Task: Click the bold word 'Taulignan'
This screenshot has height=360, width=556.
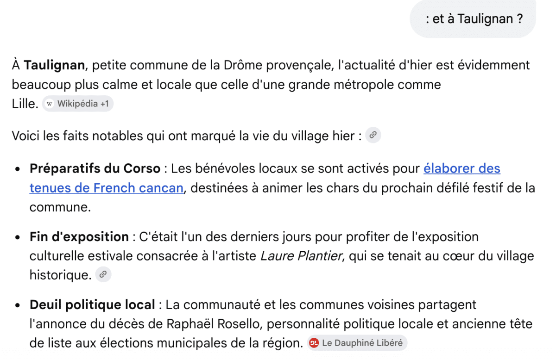Action: (x=55, y=65)
